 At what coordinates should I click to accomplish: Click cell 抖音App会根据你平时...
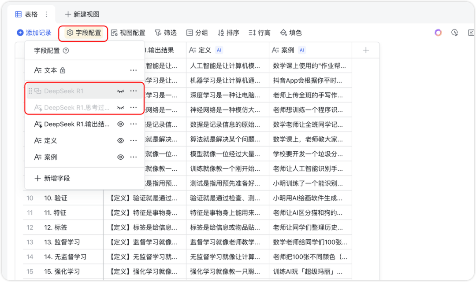[x=310, y=81]
